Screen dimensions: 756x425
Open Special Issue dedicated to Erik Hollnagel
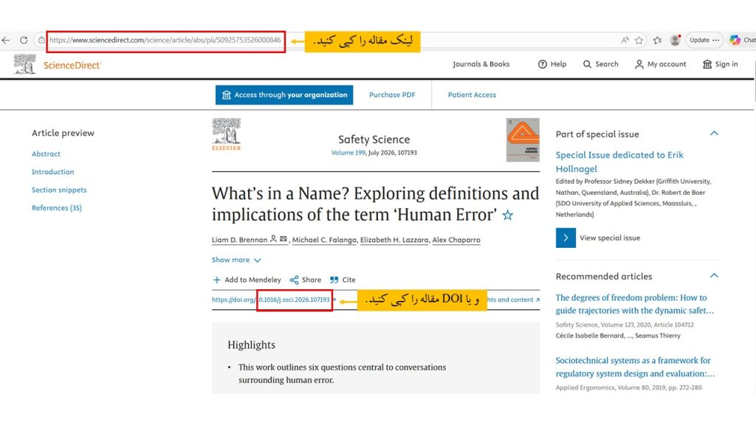click(619, 162)
